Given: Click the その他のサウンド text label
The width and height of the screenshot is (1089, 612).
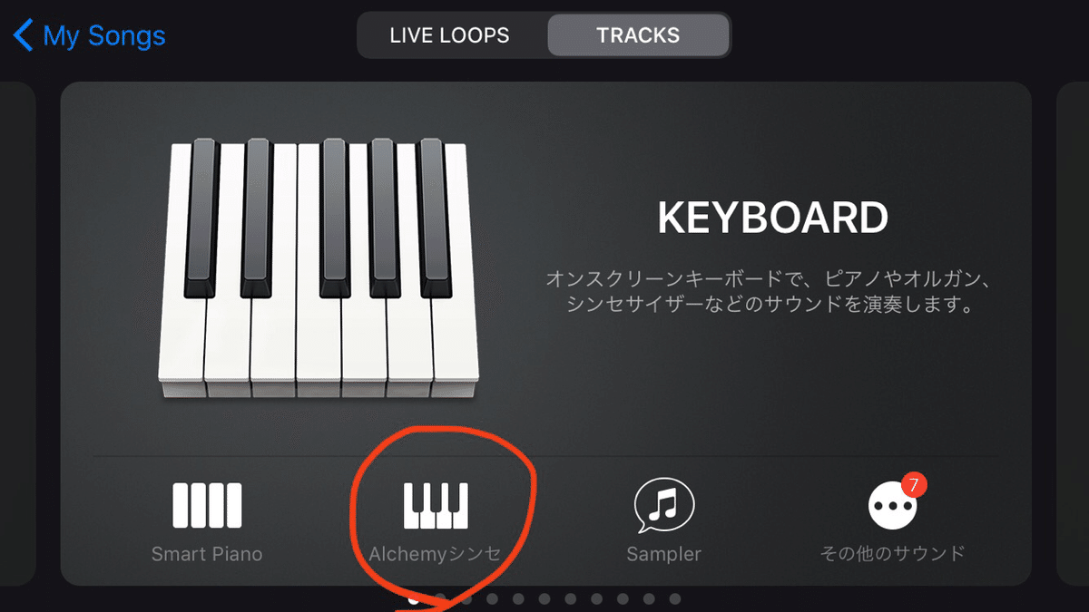Looking at the screenshot, I should click(892, 553).
